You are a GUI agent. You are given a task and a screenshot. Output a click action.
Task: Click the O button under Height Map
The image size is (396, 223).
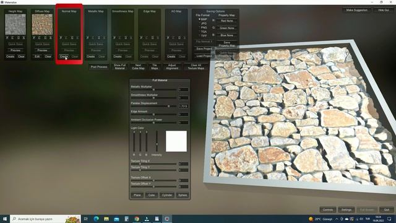pos(19,38)
